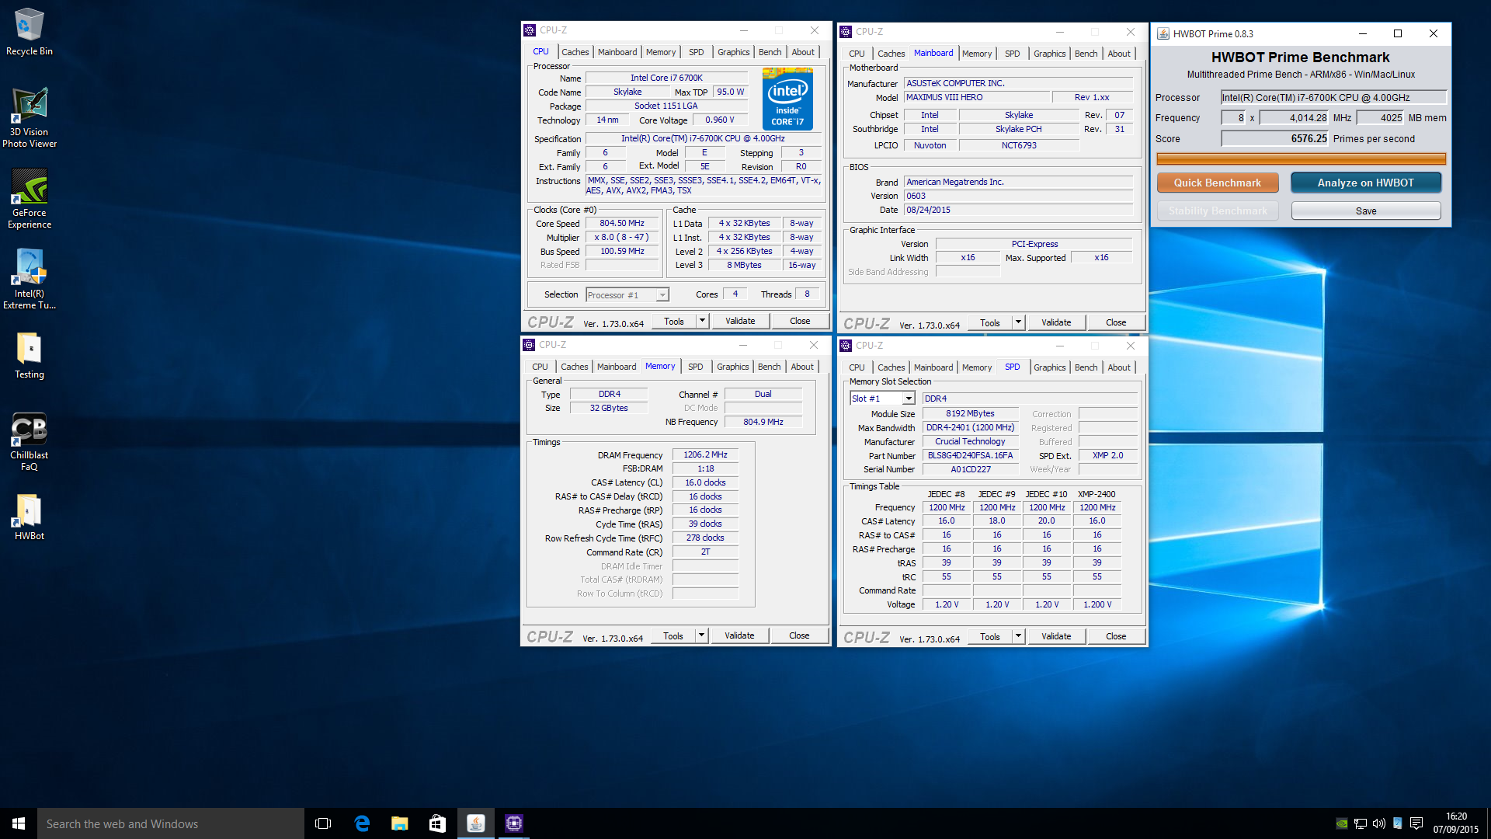Viewport: 1491px width, 839px height.
Task: Expand Tools arrow in Mainboard window
Action: [x=1018, y=322]
